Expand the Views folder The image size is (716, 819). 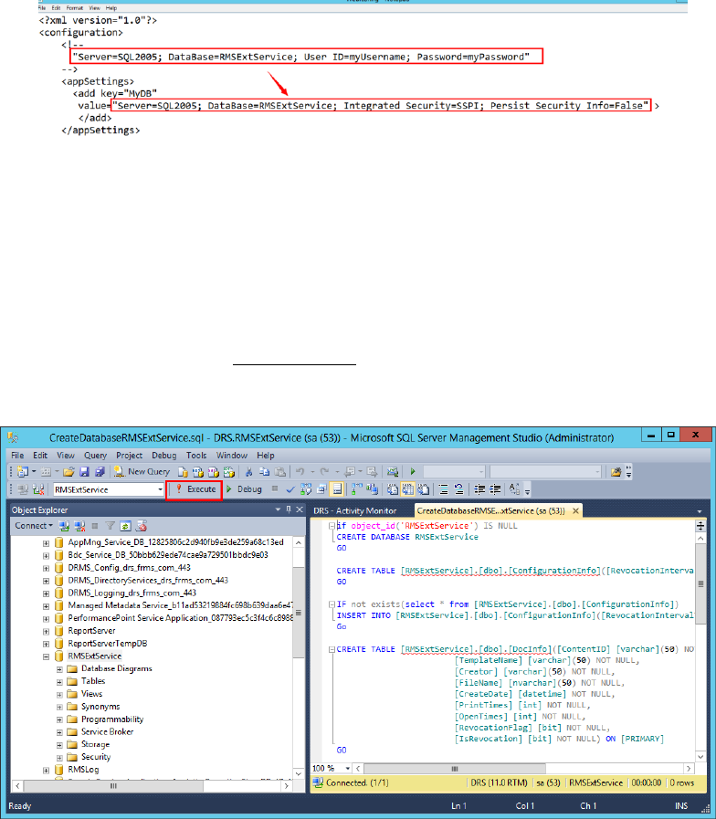tap(59, 695)
